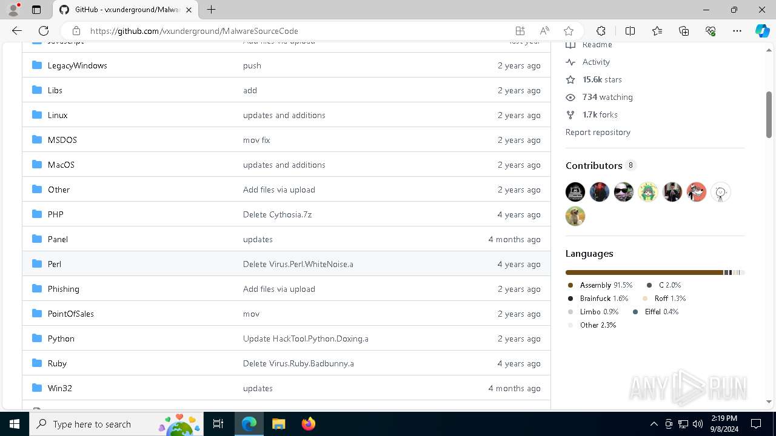Image resolution: width=776 pixels, height=436 pixels.
Task: Refresh the page
Action: click(x=44, y=31)
